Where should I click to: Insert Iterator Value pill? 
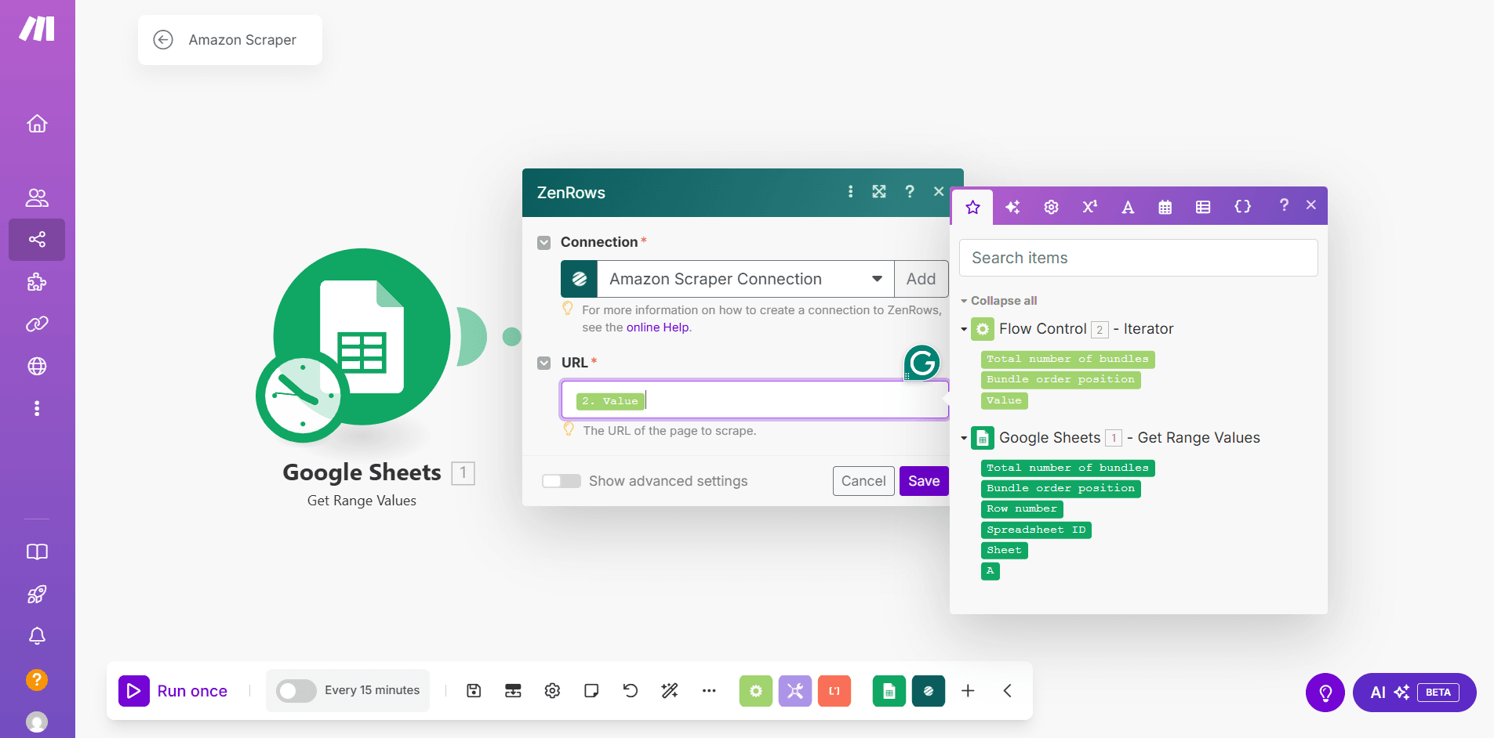pos(1004,401)
